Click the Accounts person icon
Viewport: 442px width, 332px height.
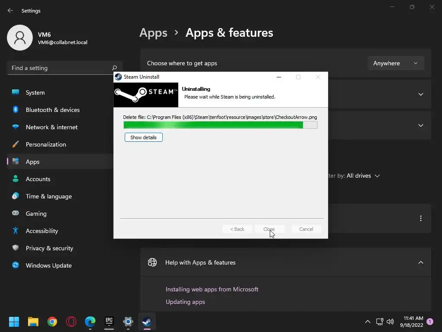point(16,179)
